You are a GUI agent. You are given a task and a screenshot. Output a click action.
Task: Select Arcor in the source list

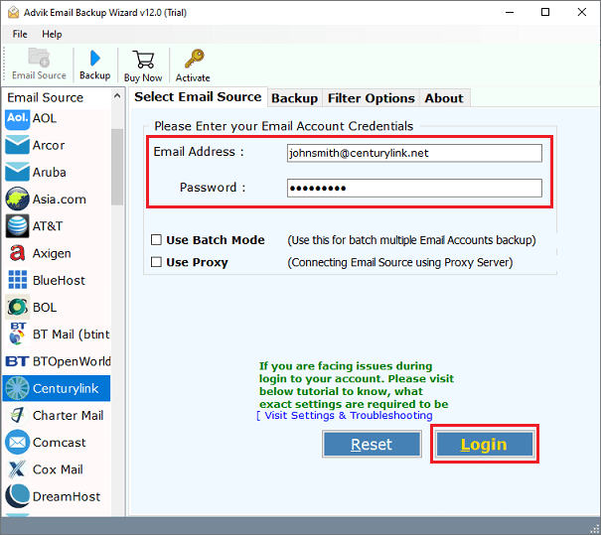coord(49,146)
